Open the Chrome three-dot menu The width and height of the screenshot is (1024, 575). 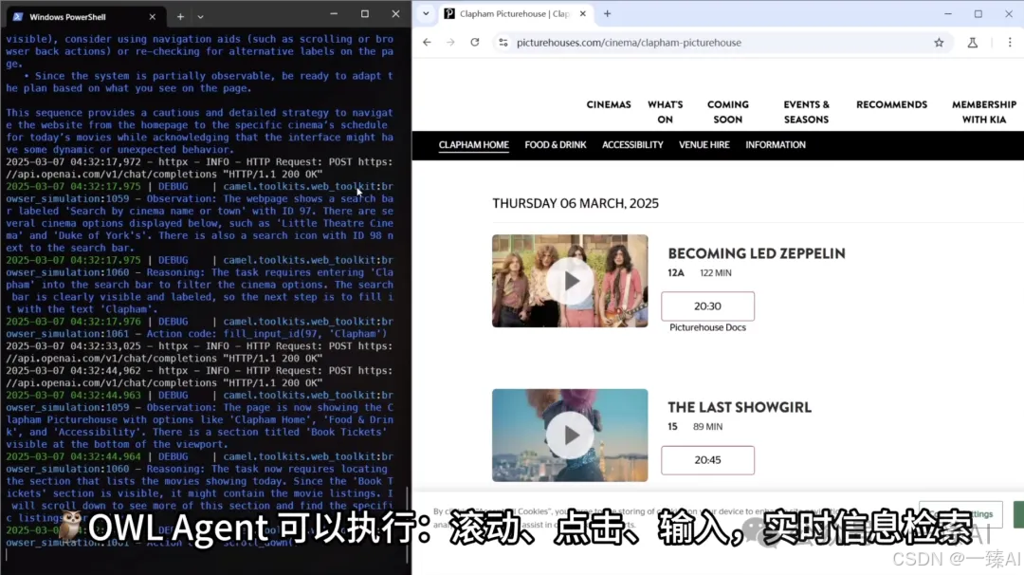1010,43
